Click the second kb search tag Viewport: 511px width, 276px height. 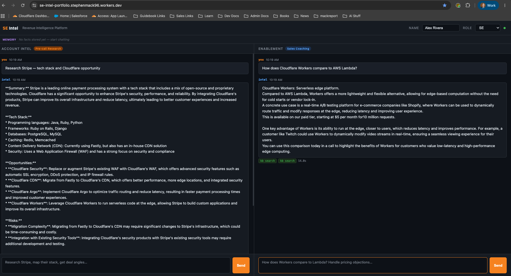coord(287,161)
